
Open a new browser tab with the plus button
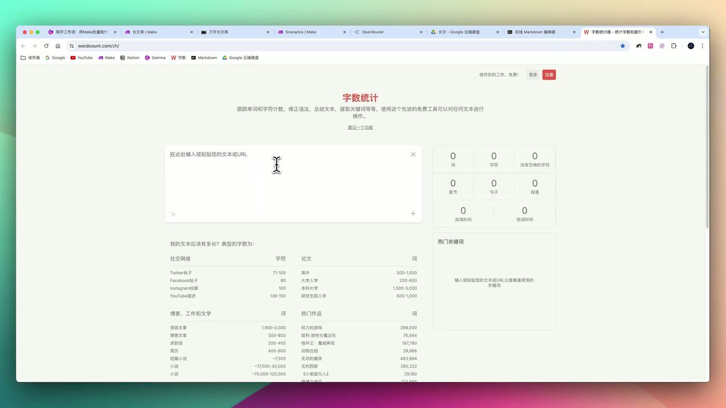662,32
